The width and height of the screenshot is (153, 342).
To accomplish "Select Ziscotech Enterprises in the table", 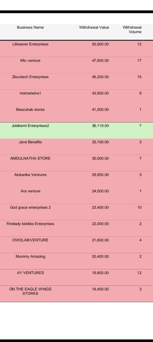I will click(x=30, y=77).
